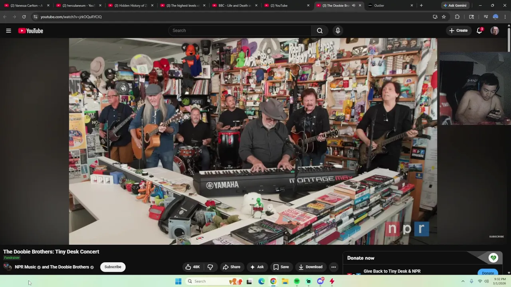Click the Chrome address bar URL
The image size is (511, 287).
[x=71, y=17]
